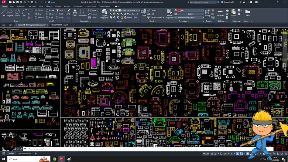Pick the Measure utility tool
The height and width of the screenshot is (162, 288).
(220, 12)
